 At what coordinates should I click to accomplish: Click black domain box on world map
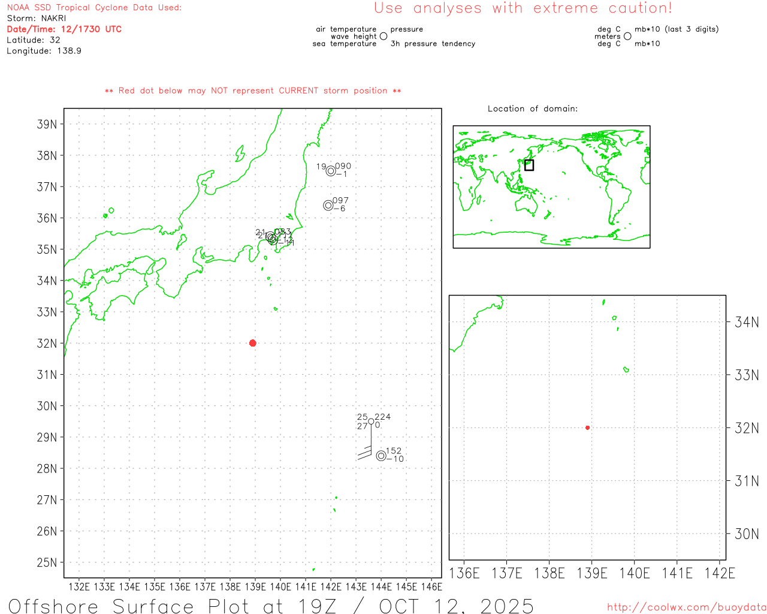tap(529, 165)
